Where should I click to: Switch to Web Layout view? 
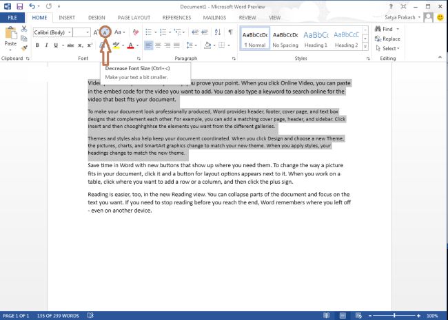(x=358, y=315)
